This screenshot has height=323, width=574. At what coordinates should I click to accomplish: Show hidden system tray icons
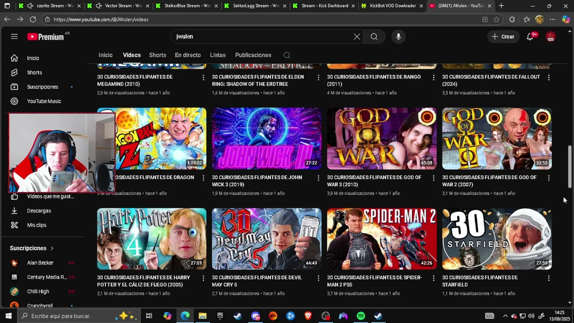(x=505, y=316)
